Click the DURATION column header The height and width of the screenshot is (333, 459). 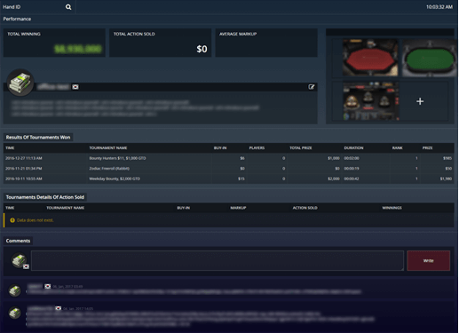pos(353,148)
